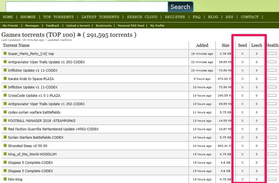Click the '9 hours ago' Added cell
Image resolution: width=279 pixels, height=183 pixels.
coord(202,79)
